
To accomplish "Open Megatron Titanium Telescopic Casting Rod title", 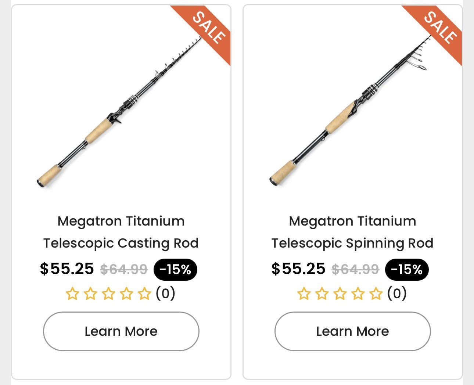I will click(121, 232).
